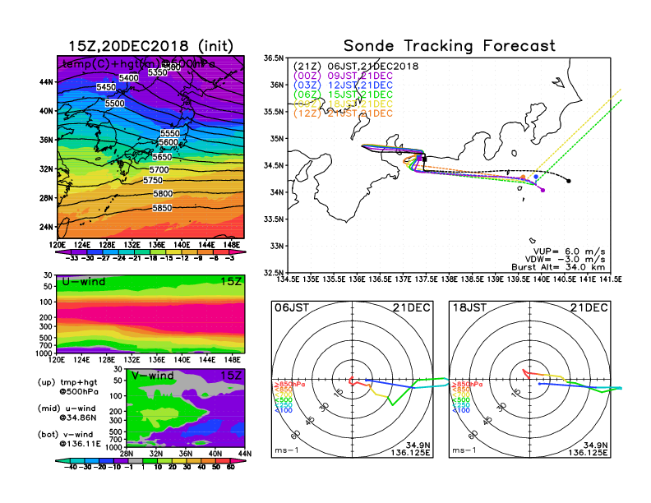Pick the teal swatch left of -40 on wind colorbar

pos(62,461)
